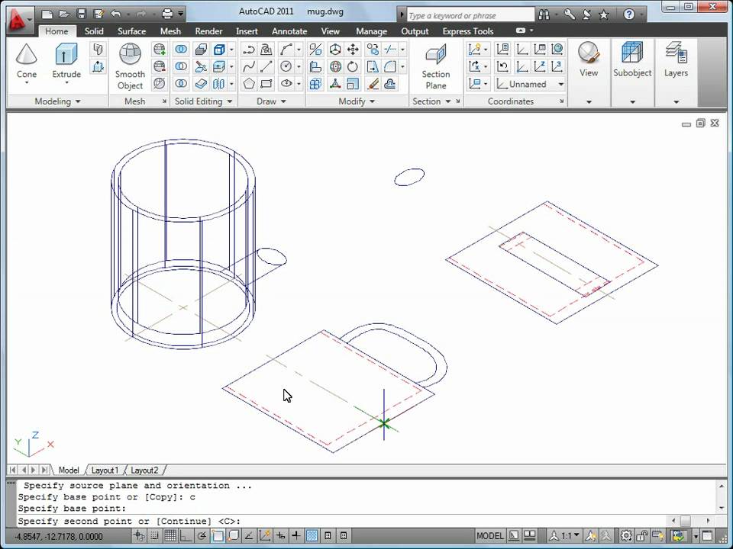Click the Solid Union icon

181,49
